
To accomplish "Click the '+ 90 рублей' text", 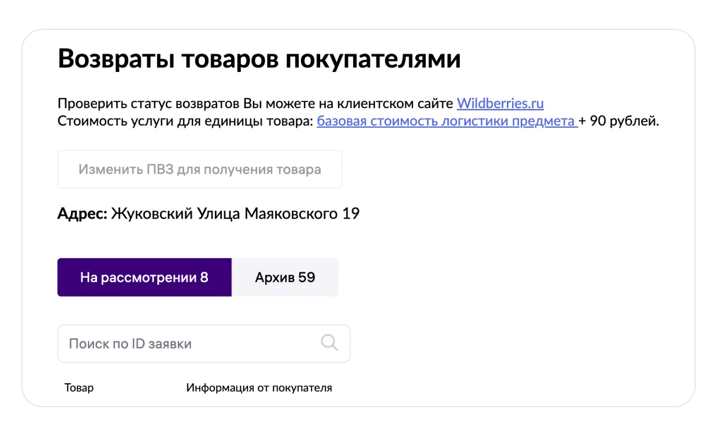I will click(619, 121).
